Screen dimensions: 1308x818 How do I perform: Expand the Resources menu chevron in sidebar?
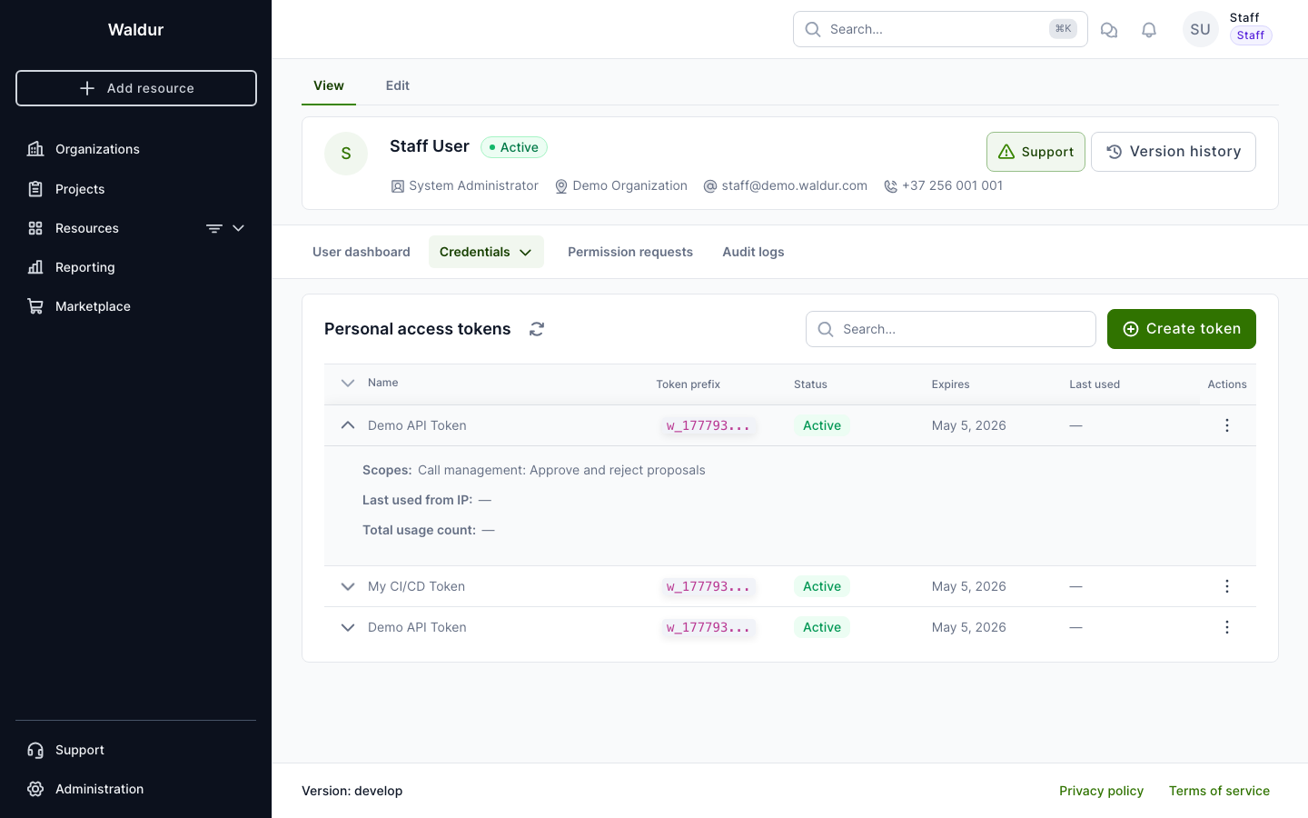click(x=239, y=228)
